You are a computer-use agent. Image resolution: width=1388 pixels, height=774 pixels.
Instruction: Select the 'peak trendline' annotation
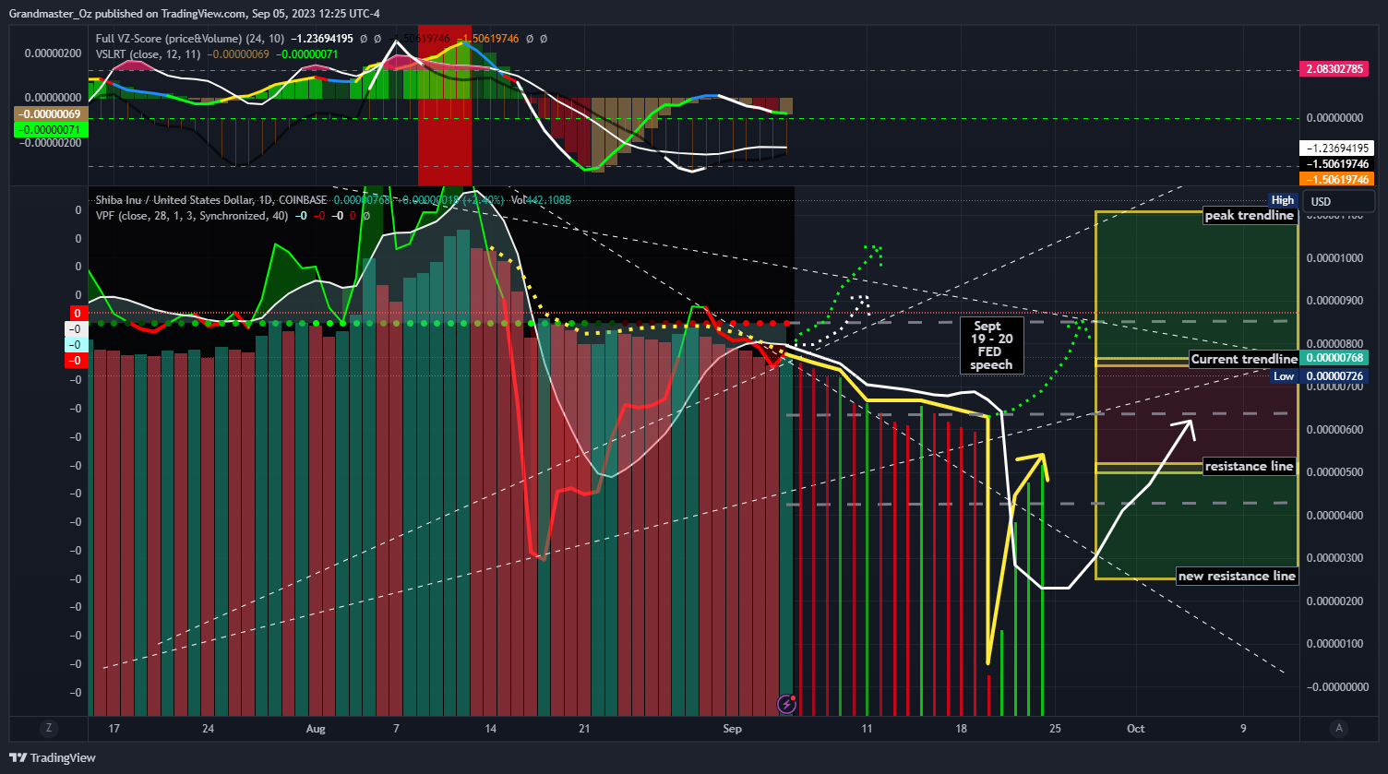tap(1250, 216)
